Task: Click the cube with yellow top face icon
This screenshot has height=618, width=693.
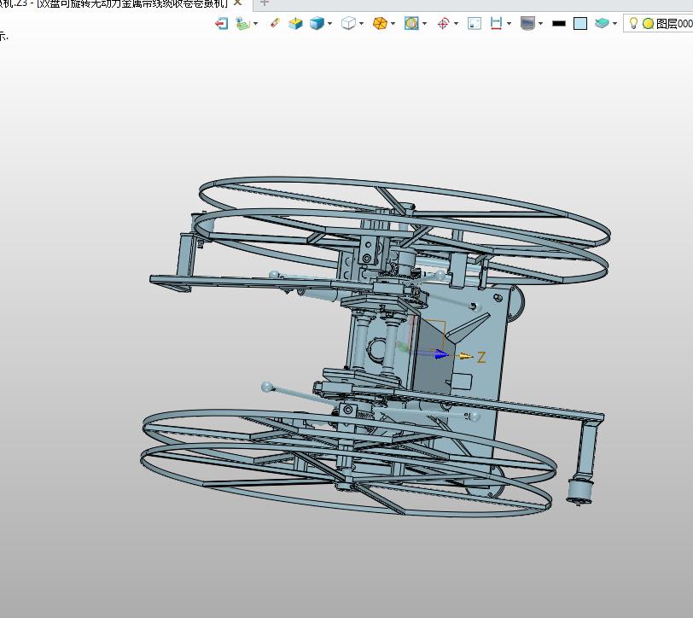Action: tap(295, 23)
